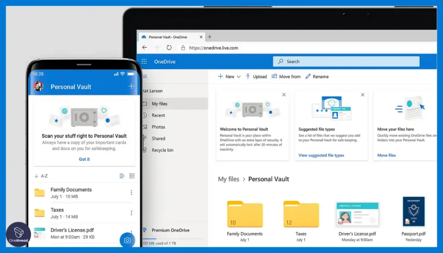Toggle the hamburger navigation menu on desktop

coord(145,77)
